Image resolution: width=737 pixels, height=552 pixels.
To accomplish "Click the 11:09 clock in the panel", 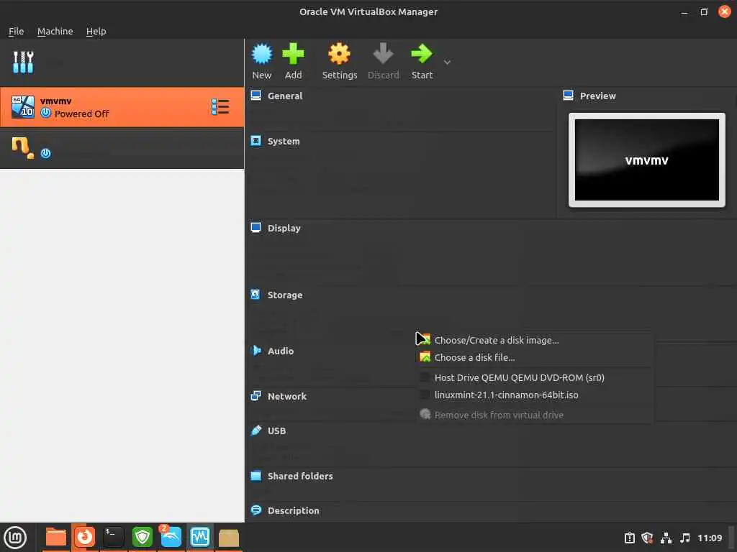I will coord(709,538).
